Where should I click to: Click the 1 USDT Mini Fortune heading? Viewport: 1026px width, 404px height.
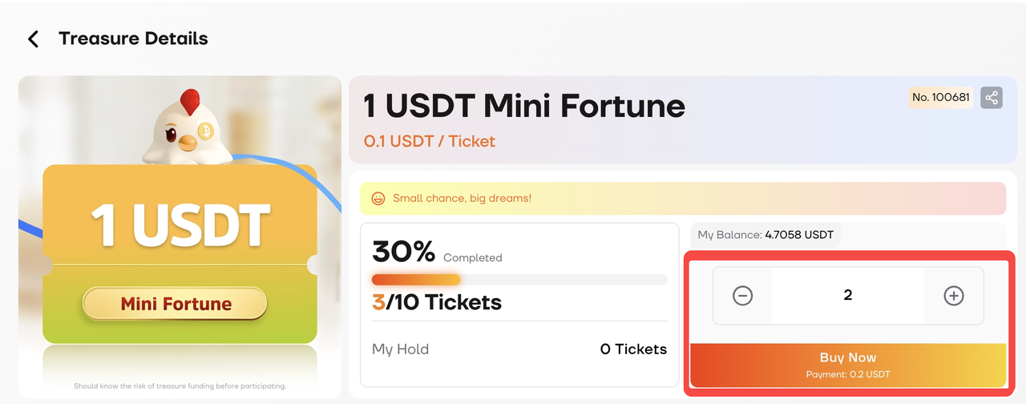524,106
